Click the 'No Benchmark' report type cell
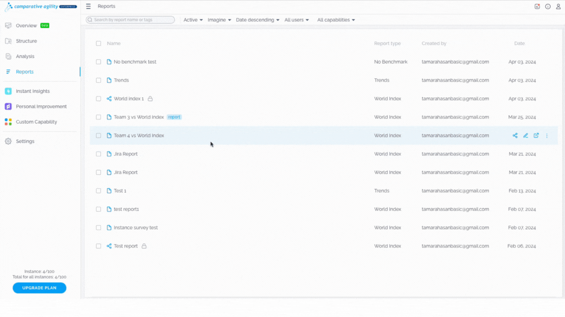 click(390, 62)
